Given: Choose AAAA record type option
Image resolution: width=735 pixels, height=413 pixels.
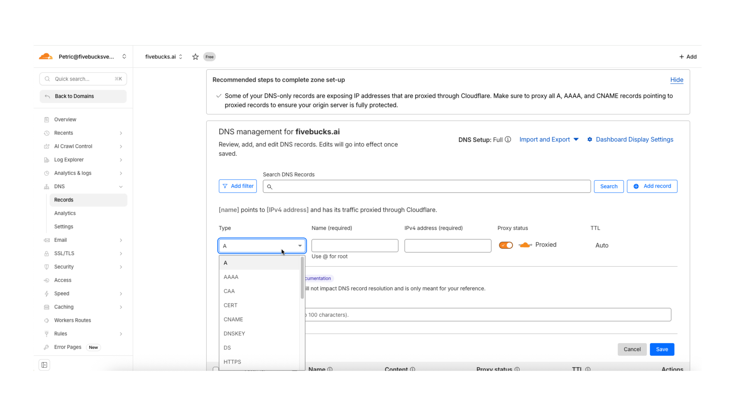Looking at the screenshot, I should [x=231, y=277].
